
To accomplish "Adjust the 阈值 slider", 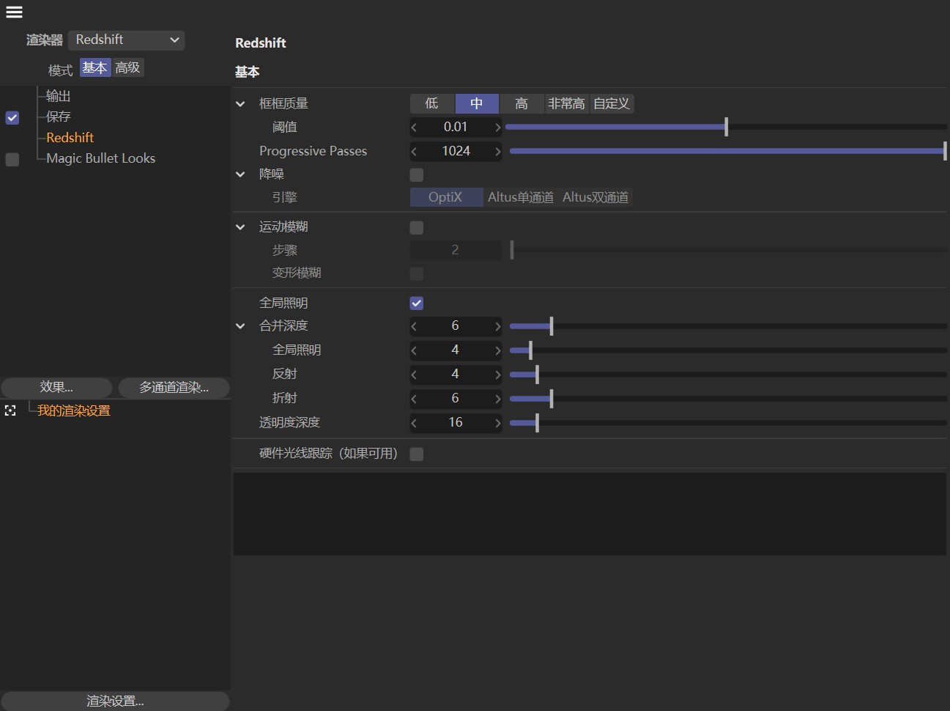I will click(726, 127).
